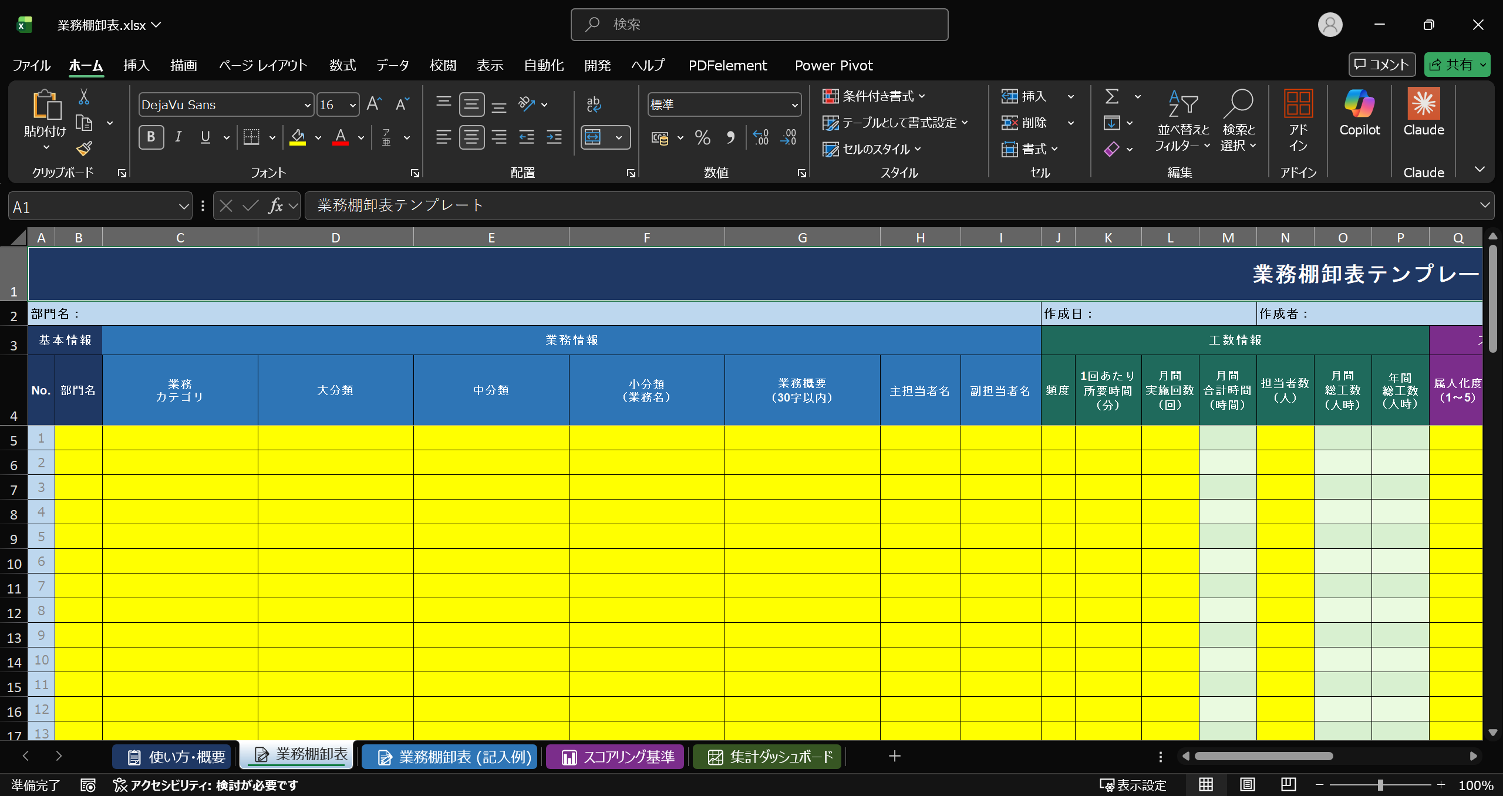1503x796 pixels.
Task: Expand the number format dropdown showing 標準
Action: (x=794, y=105)
